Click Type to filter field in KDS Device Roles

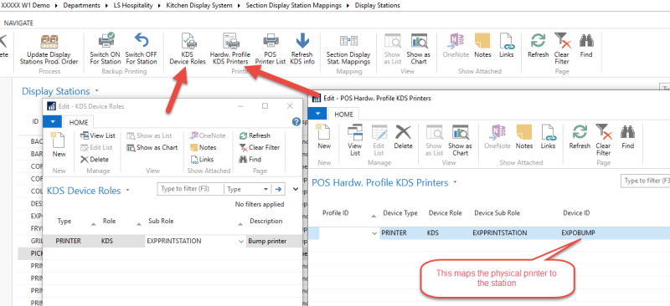click(191, 189)
